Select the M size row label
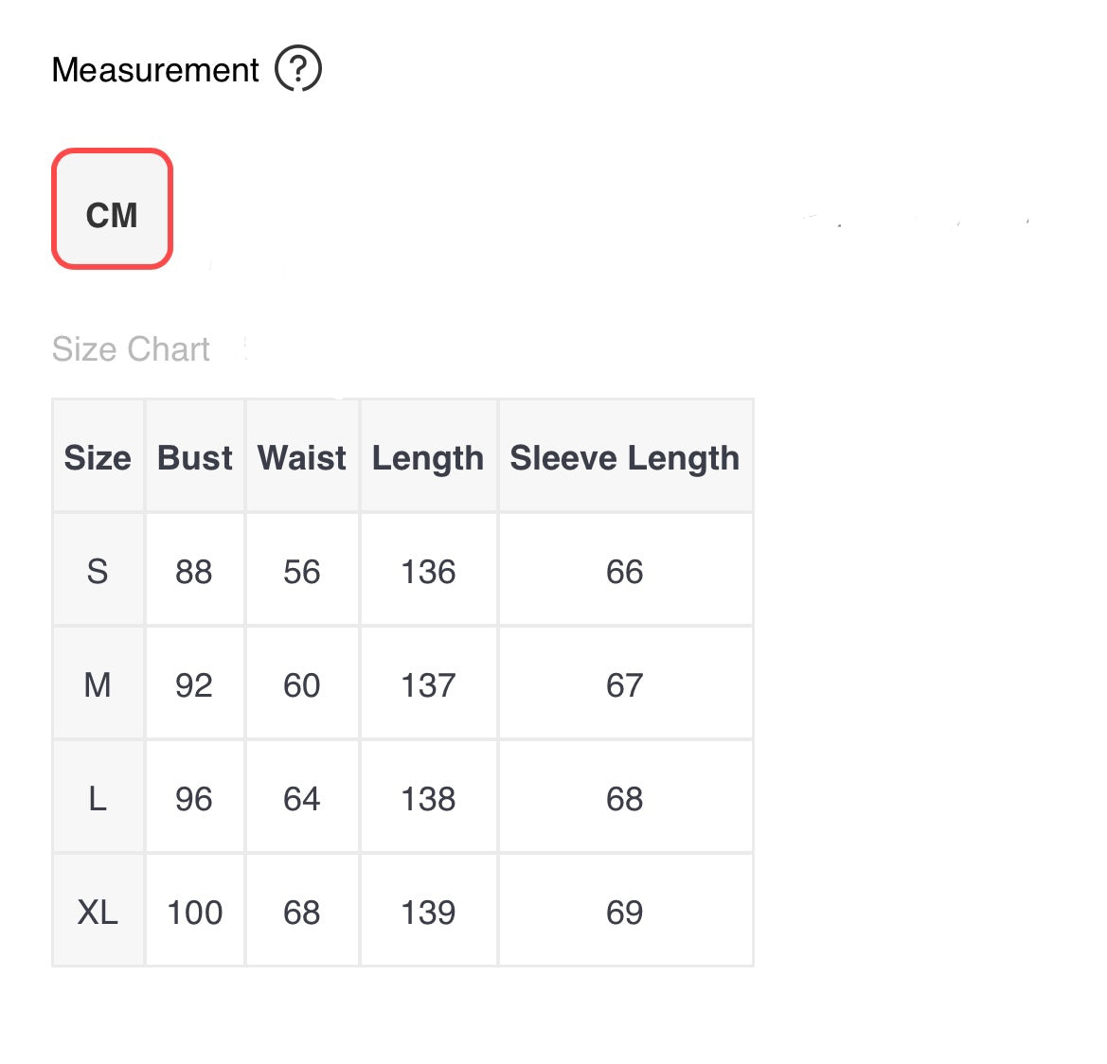This screenshot has width=1107, height=1064. (x=98, y=685)
